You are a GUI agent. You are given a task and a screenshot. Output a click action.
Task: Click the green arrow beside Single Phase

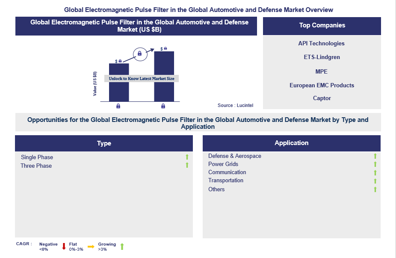pyautogui.click(x=187, y=157)
